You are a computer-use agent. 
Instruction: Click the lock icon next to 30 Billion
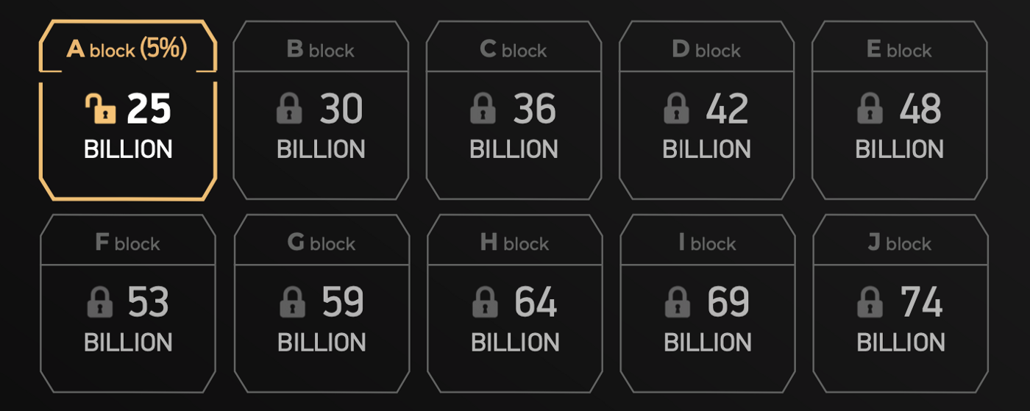pos(290,109)
